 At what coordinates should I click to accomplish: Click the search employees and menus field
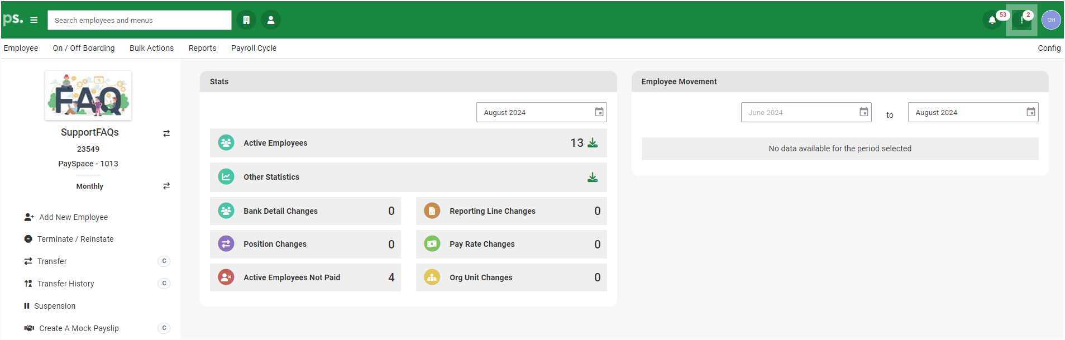tap(140, 20)
